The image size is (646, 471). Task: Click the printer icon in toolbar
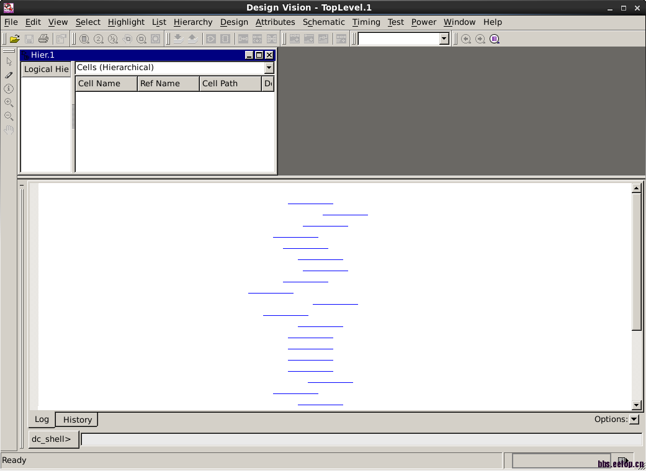coord(43,38)
